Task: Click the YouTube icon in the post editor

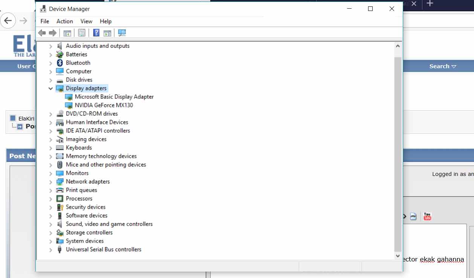Action: tap(427, 216)
